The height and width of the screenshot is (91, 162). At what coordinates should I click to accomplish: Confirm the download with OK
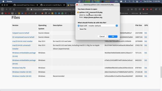(113, 36)
